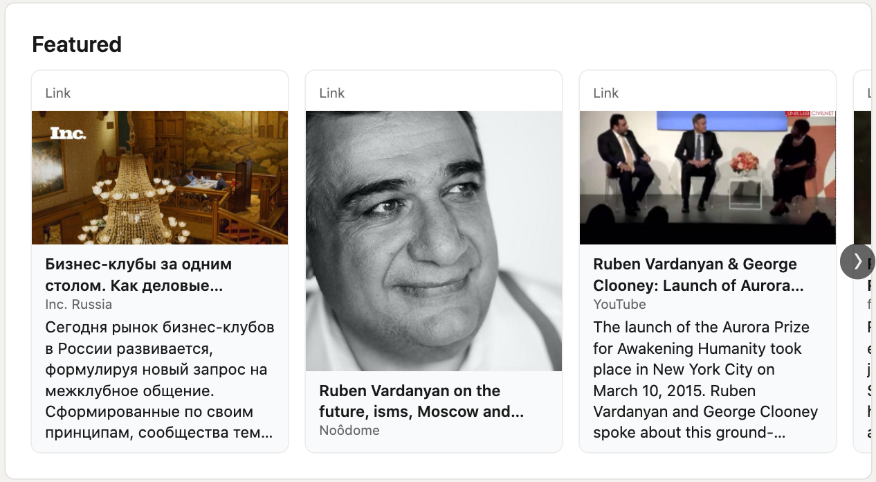Open Ruben Vardanyan & George Clooney video title

pyautogui.click(x=698, y=275)
